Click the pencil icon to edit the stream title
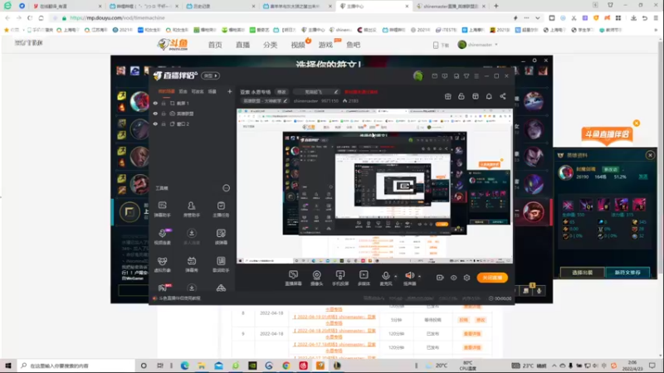This screenshot has width=664, height=373. point(336,92)
